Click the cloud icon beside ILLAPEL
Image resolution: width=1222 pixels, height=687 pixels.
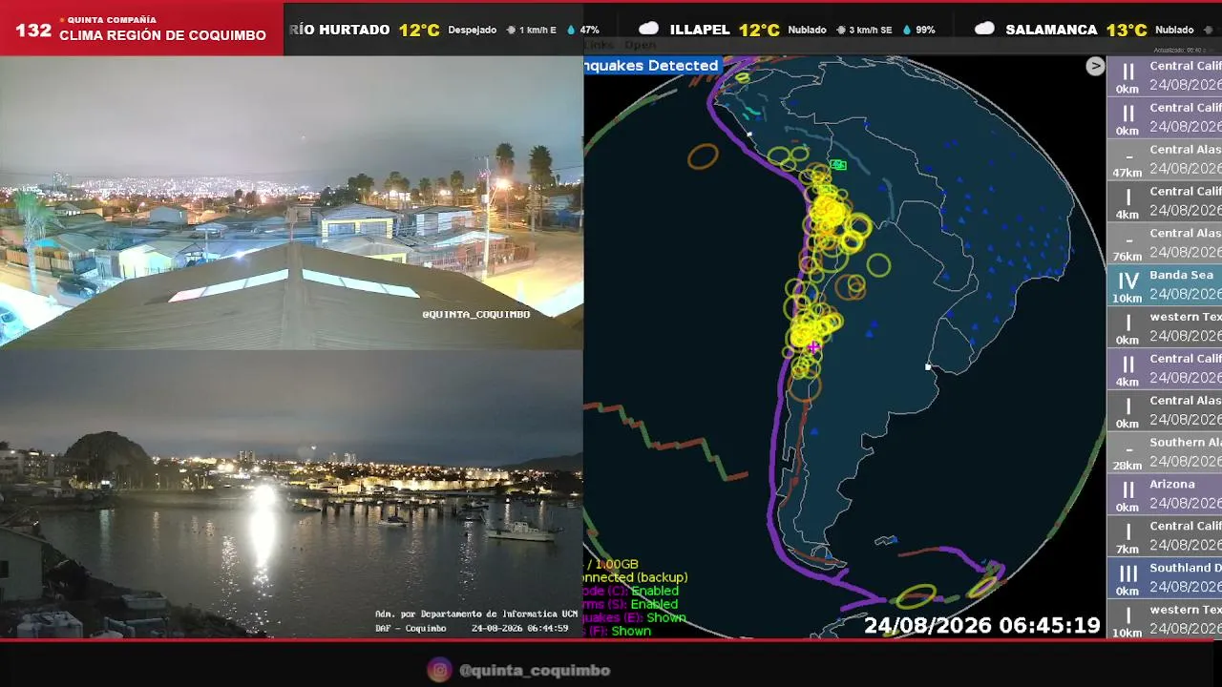point(648,29)
